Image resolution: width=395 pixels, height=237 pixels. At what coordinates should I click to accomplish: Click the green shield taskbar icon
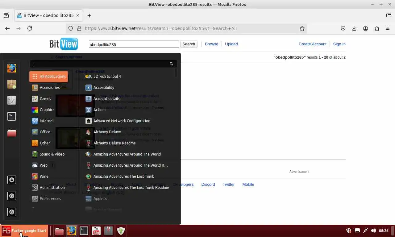[121, 231]
